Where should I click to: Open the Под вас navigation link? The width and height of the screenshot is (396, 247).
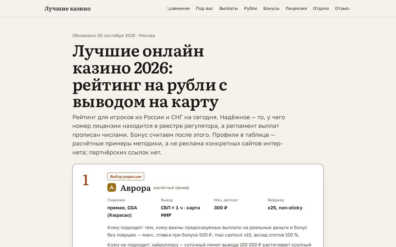click(x=204, y=8)
